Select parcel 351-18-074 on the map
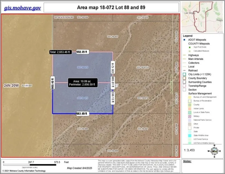The image size is (225, 174). point(142,98)
